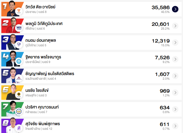Click candidate name ถนอม อ่อนเกตุพล
Image resolution: width=183 pixels, height=133 pixels.
pyautogui.click(x=41, y=40)
